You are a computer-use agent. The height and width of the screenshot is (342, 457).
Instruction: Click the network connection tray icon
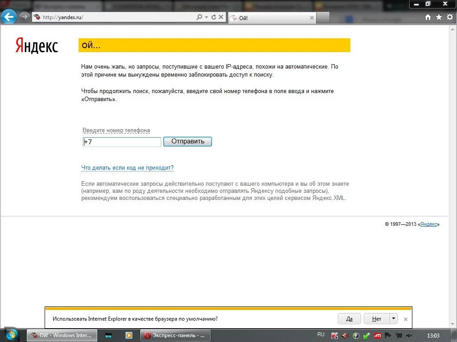point(399,336)
